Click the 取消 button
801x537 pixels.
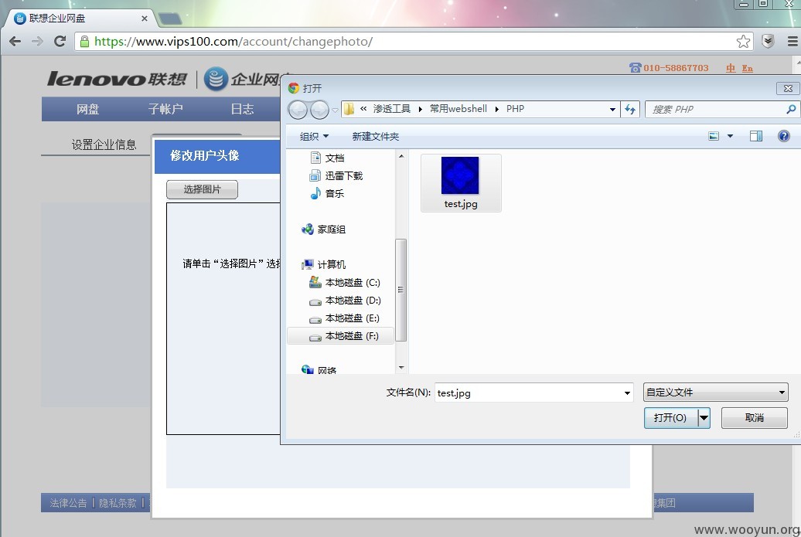pos(754,417)
